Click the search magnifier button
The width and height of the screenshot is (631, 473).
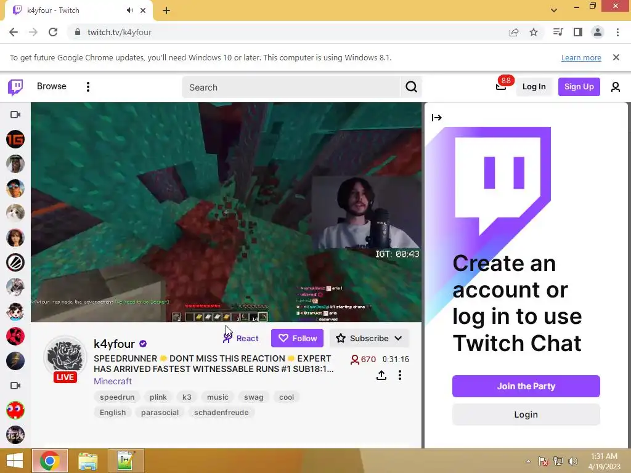[x=411, y=87]
